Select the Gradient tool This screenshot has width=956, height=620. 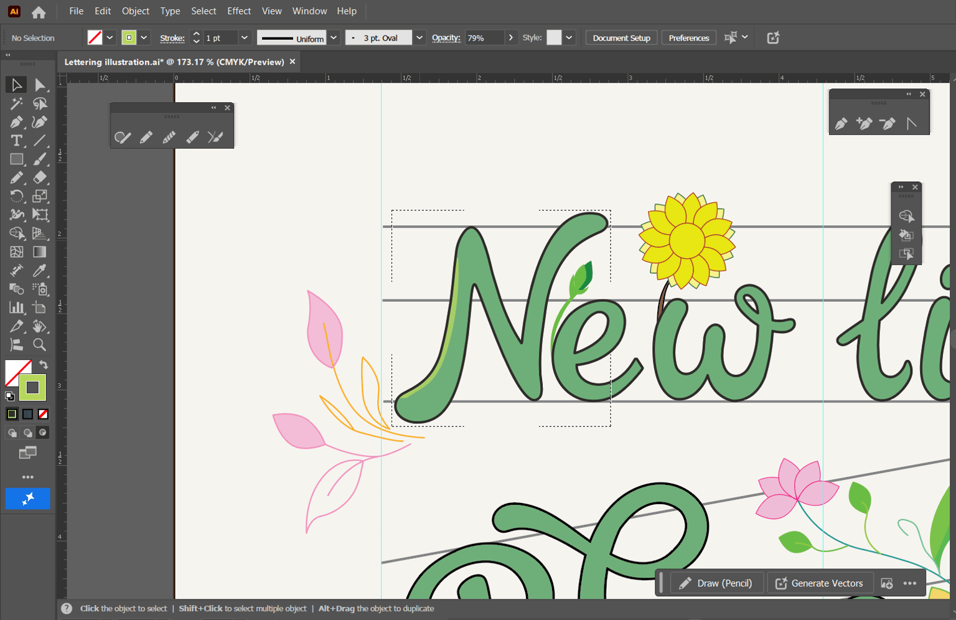point(40,252)
